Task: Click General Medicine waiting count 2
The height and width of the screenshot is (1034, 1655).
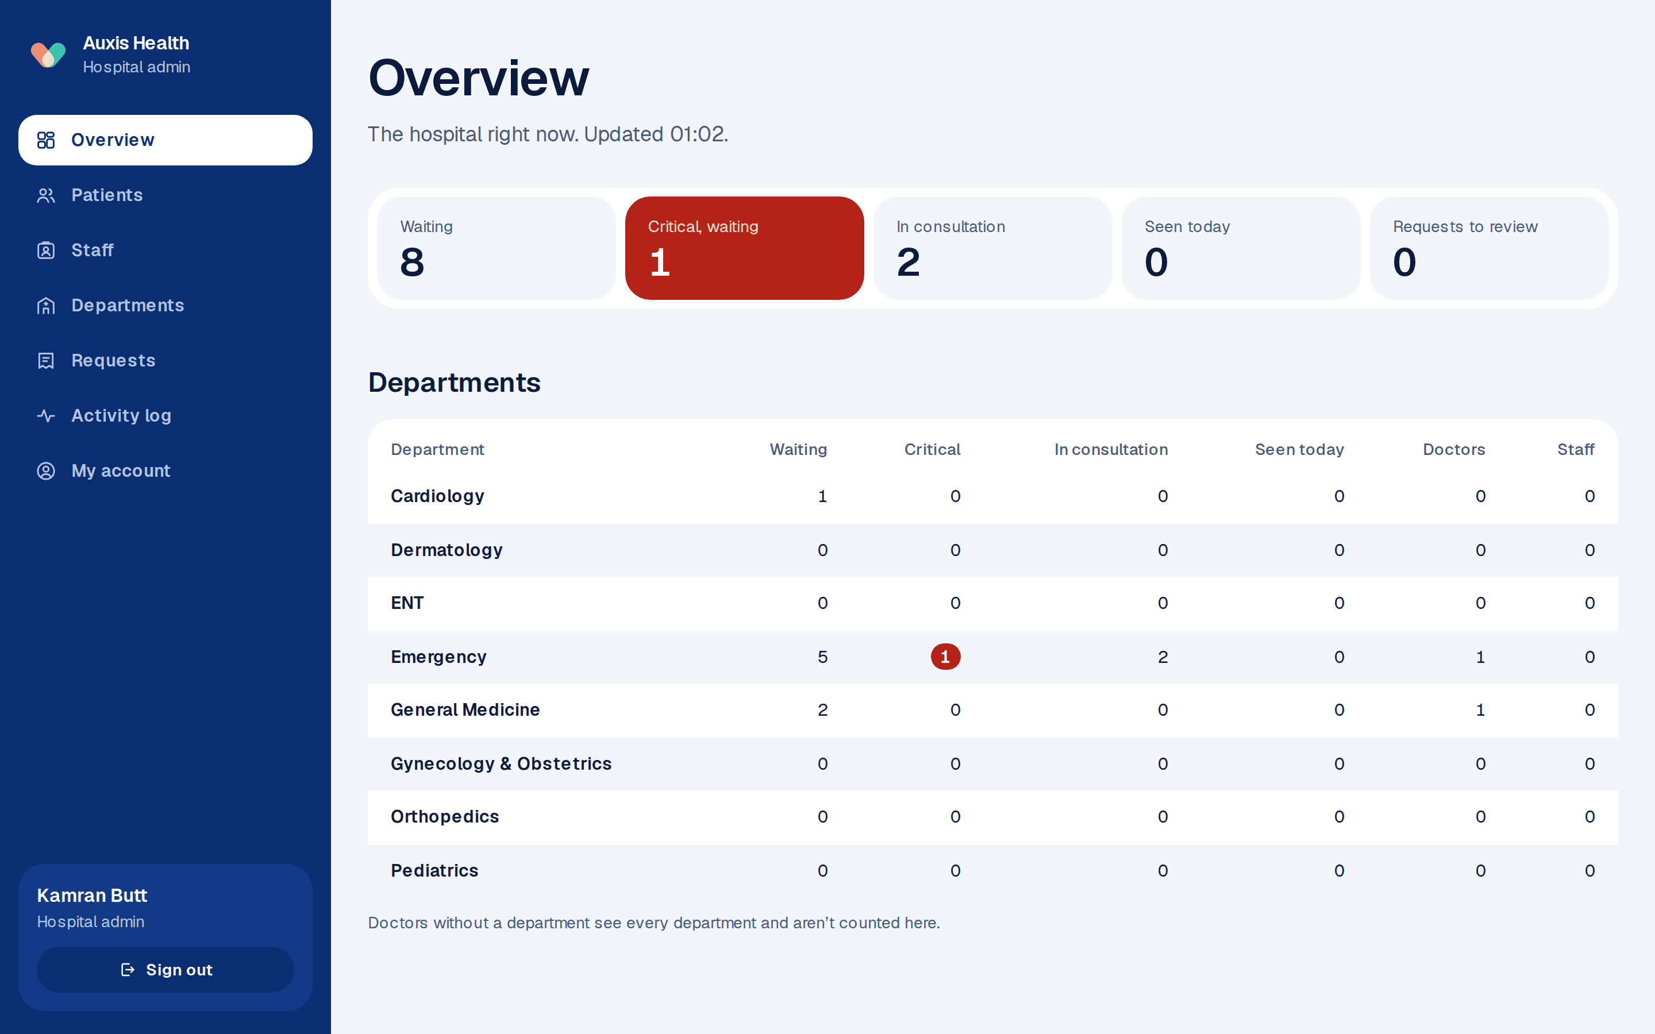Action: point(823,711)
